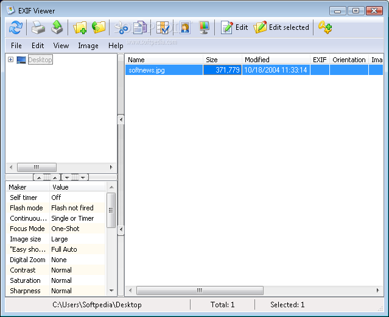389x317 pixels.
Task: Click the folder tree horizontal scrollbar thumb
Action: tap(37, 167)
